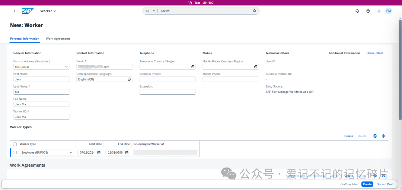Viewport: 402px width, 190px height.
Task: Click the Last Name field containing Ma
Action: (x=42, y=92)
